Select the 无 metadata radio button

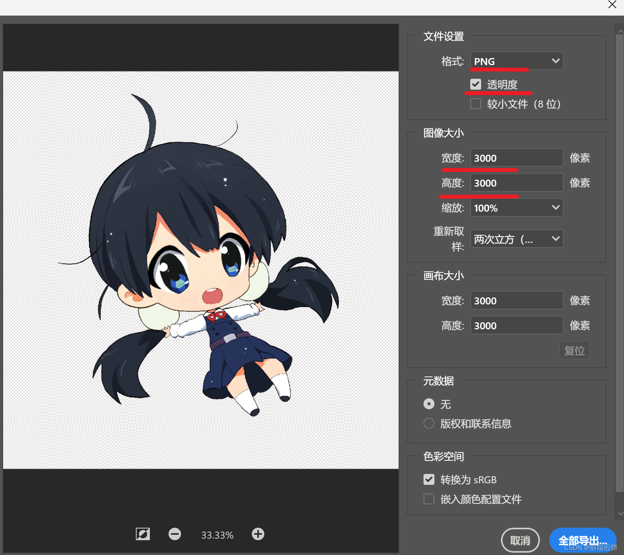click(x=429, y=404)
